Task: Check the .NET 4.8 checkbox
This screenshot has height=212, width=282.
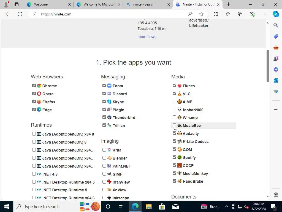Action: (x=34, y=174)
